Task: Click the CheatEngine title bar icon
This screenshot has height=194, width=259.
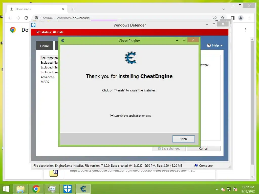Action: pyautogui.click(x=63, y=41)
